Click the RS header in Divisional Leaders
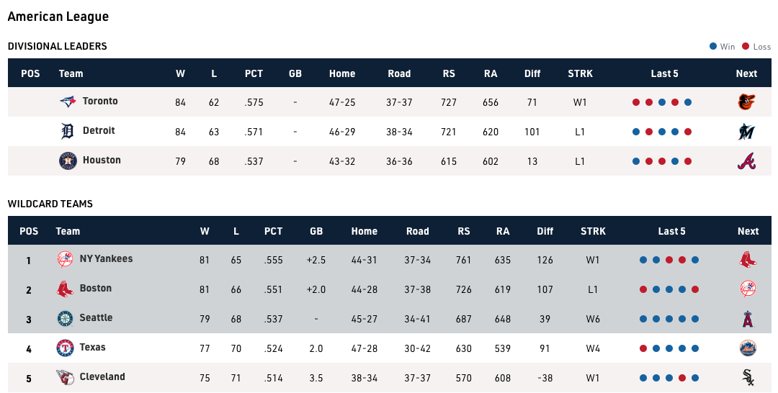 (449, 73)
